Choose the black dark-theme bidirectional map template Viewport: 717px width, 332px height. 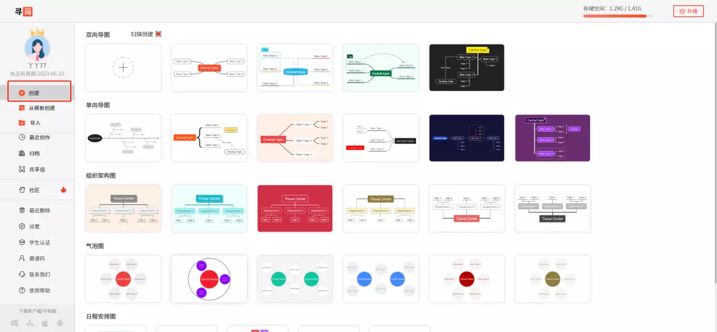[x=466, y=67]
